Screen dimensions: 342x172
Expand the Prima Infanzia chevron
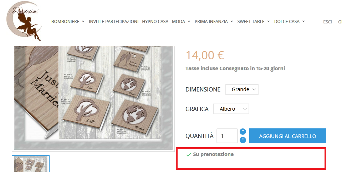click(232, 22)
